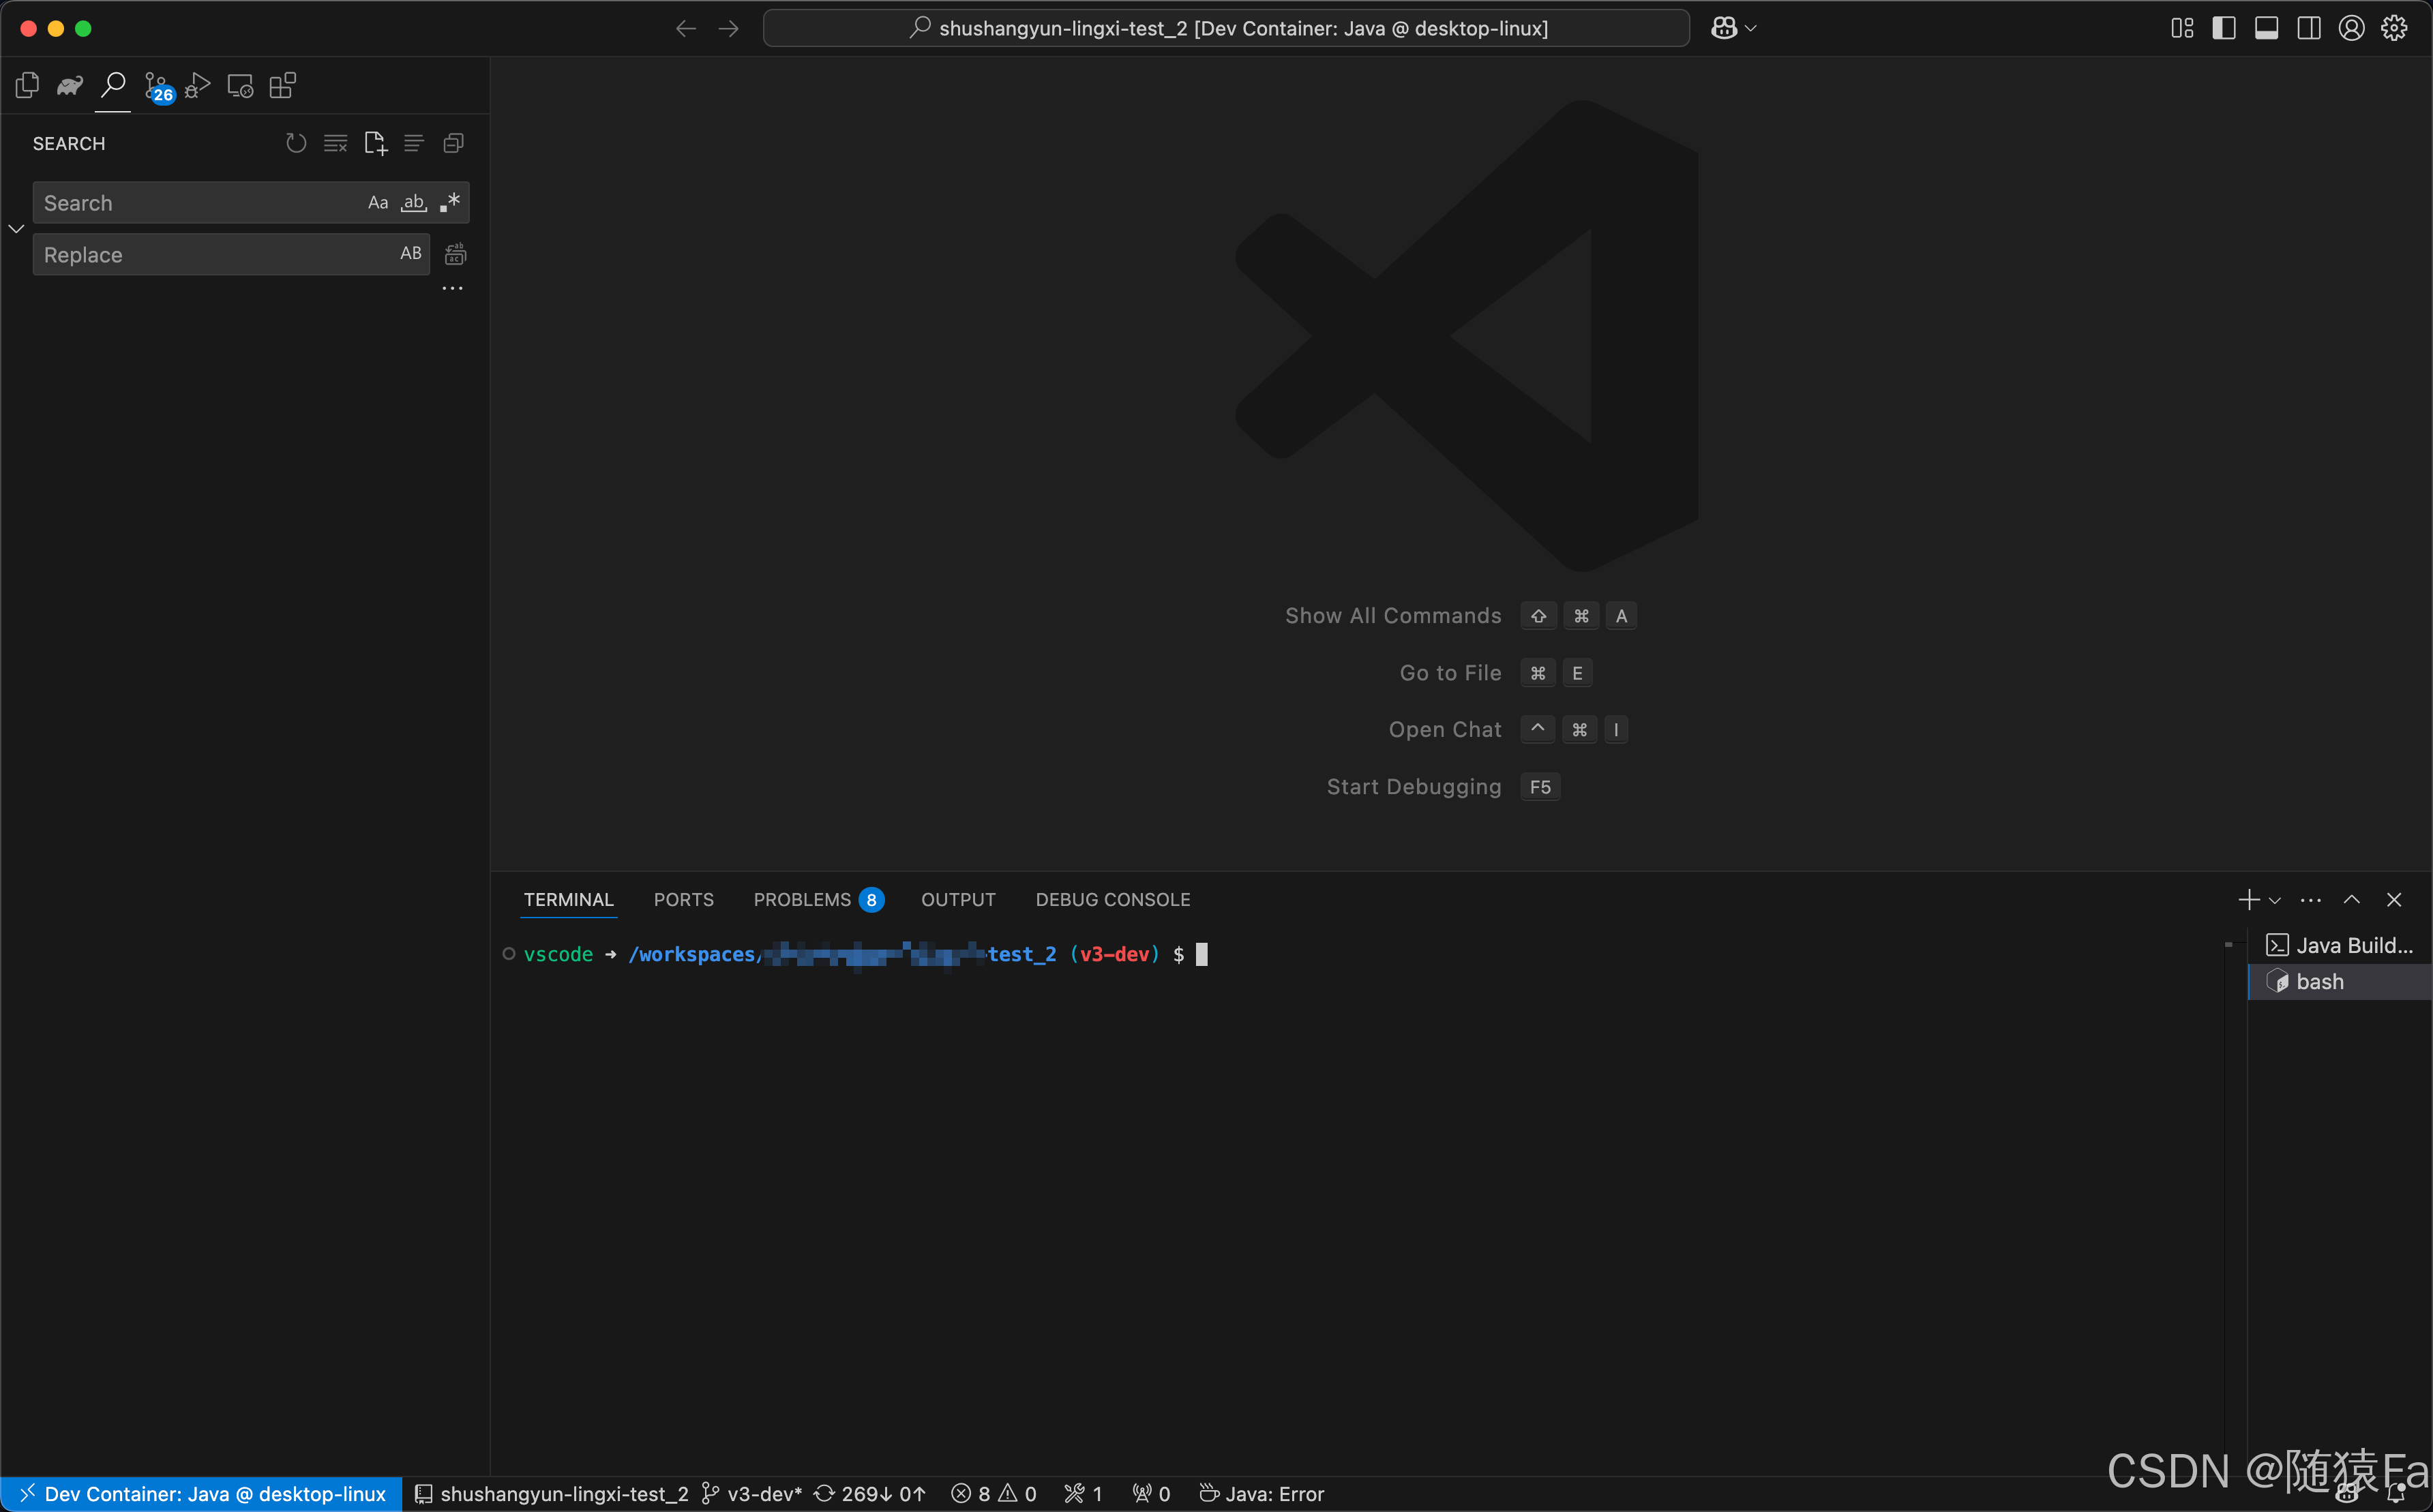Screen dimensions: 2433x1512
Task: Collapse the Replace field chevron
Action: coord(16,229)
